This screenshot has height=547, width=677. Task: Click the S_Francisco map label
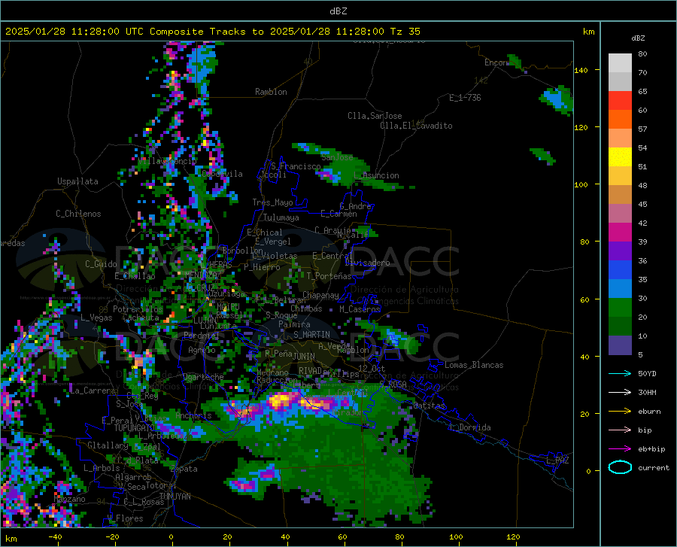[296, 166]
